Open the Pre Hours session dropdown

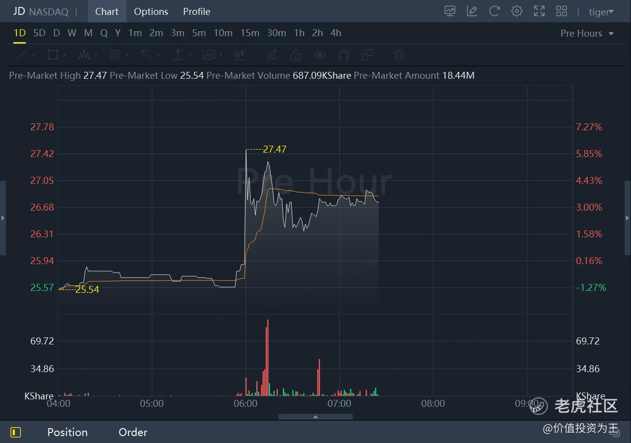click(x=587, y=33)
